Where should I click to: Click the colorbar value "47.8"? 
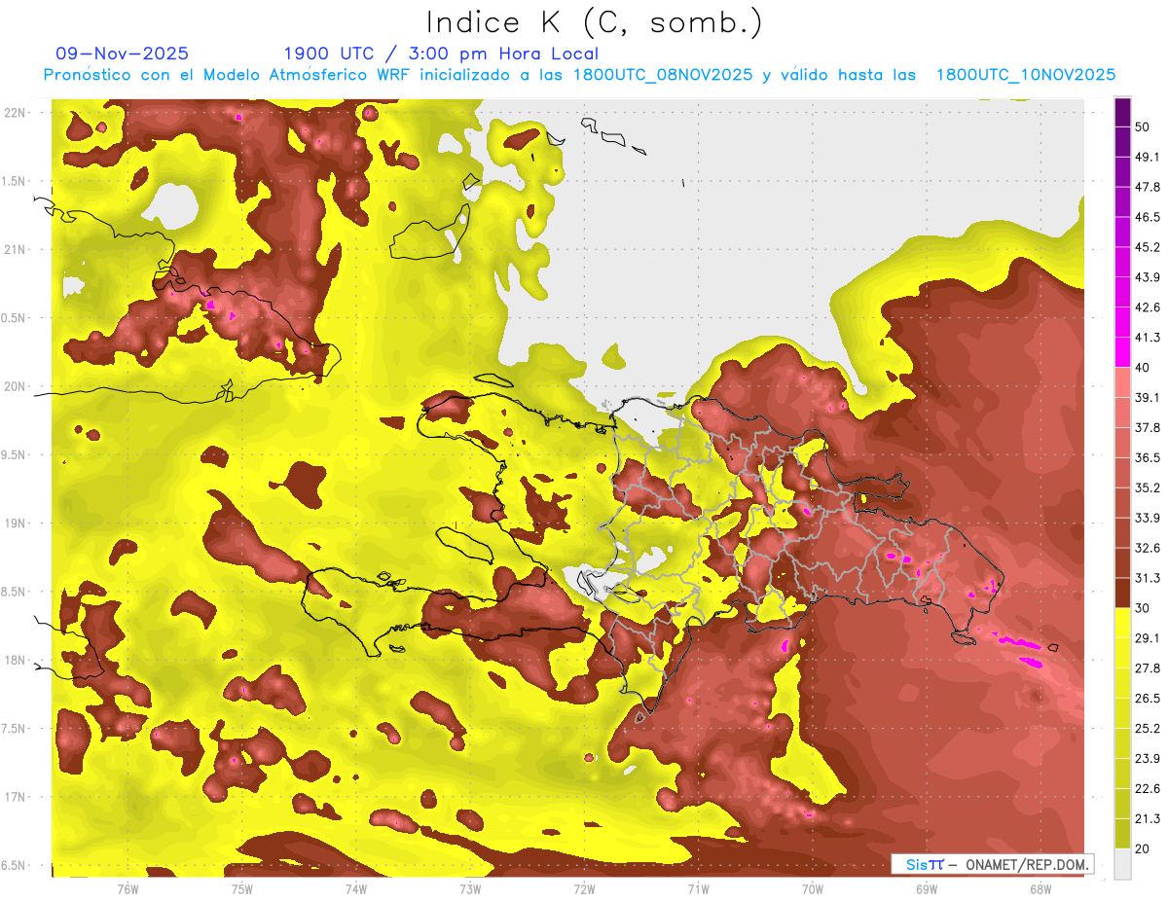coord(1148,187)
